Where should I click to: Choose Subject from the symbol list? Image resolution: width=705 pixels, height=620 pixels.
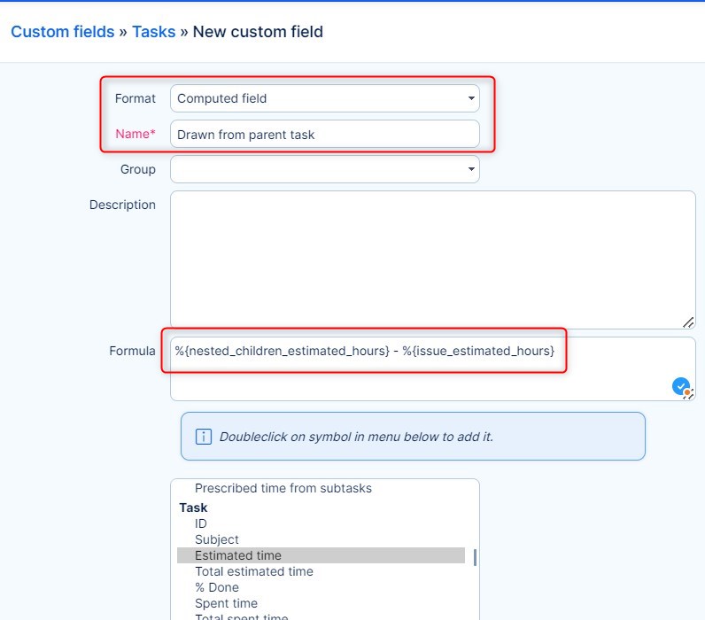[x=217, y=539]
